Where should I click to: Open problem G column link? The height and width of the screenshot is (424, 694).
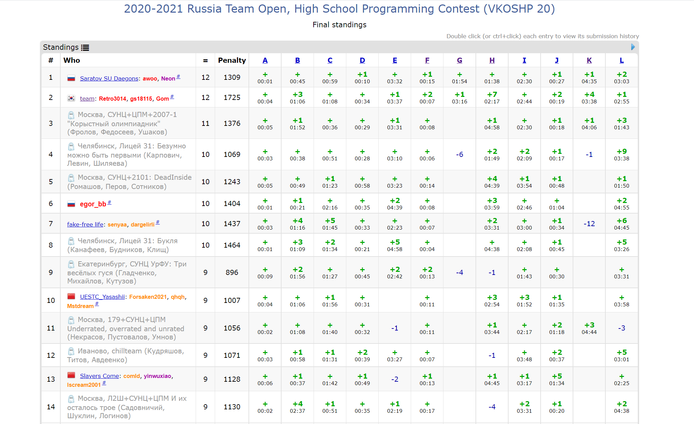459,60
